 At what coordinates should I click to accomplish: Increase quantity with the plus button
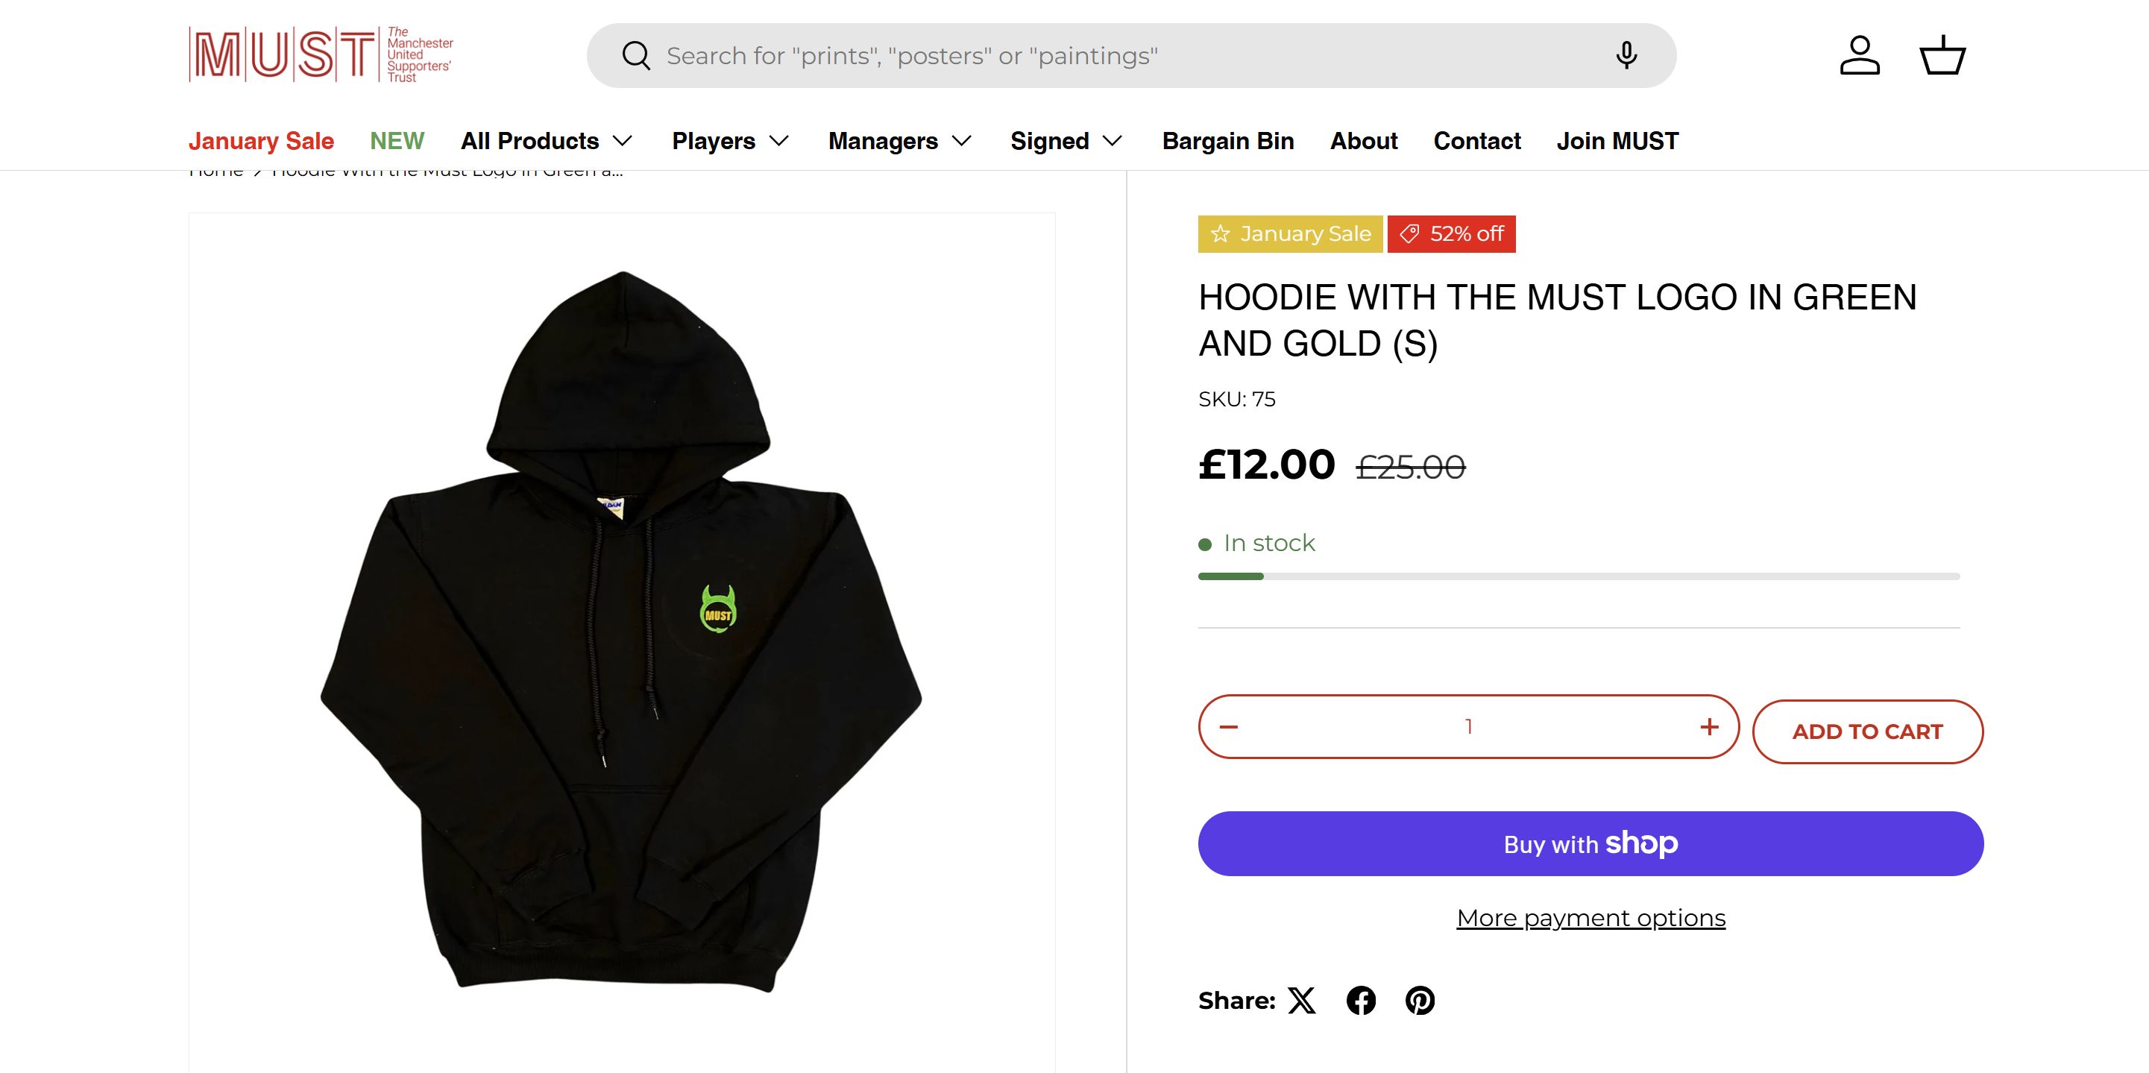click(x=1708, y=727)
